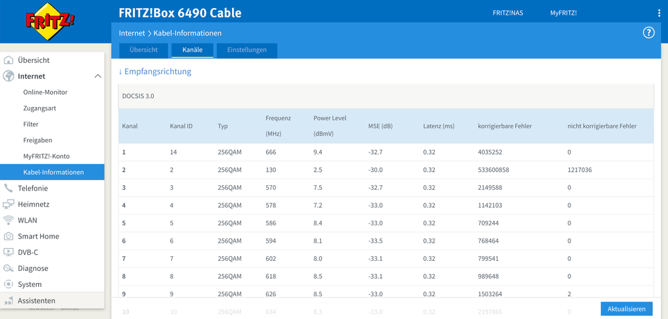Click the Power Level (dBmV) column header
668x319 pixels.
[330, 126]
